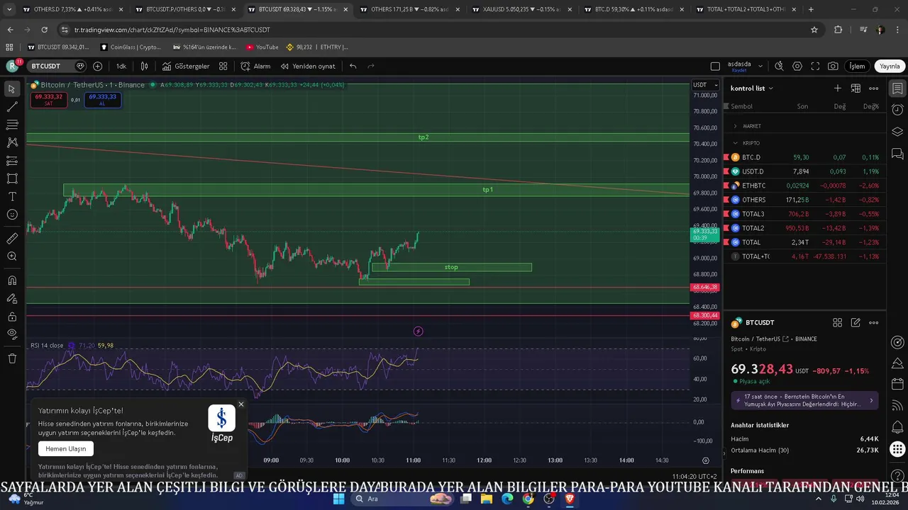Select TOTAL3 row in watchlist
Viewport: 908px width, 510px height.
pos(804,214)
